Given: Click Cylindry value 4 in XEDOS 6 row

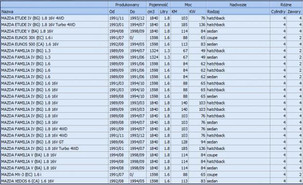Looking at the screenshot, I should click(x=284, y=181).
